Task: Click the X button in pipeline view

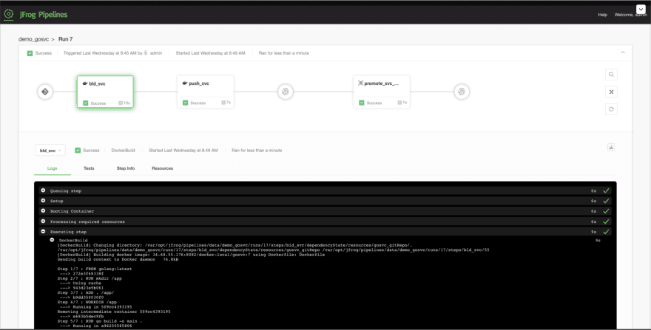Action: (x=611, y=92)
